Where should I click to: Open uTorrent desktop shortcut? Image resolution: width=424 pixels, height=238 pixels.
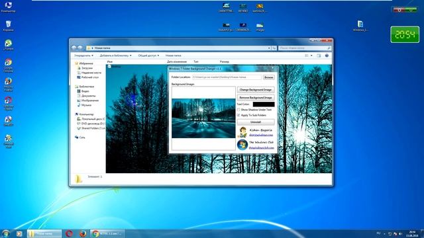coord(8,45)
